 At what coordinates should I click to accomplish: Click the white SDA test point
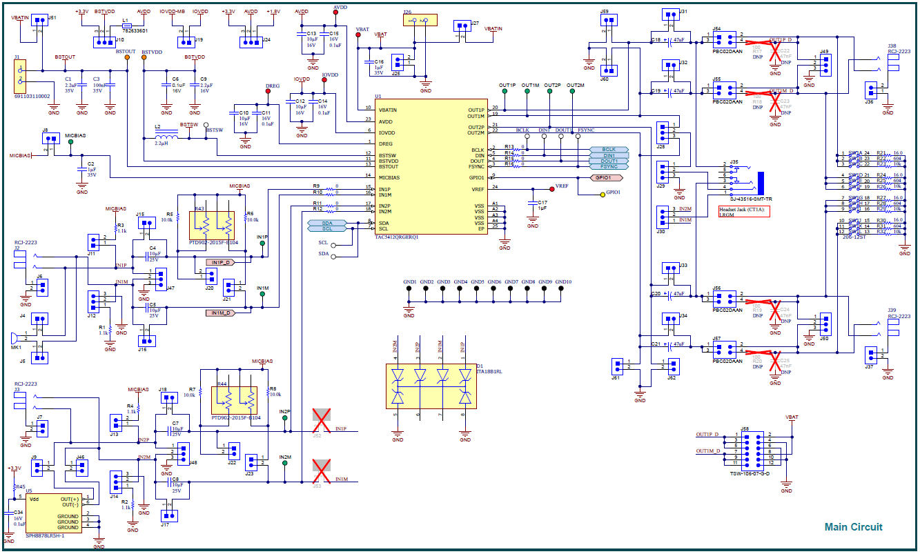click(x=335, y=257)
